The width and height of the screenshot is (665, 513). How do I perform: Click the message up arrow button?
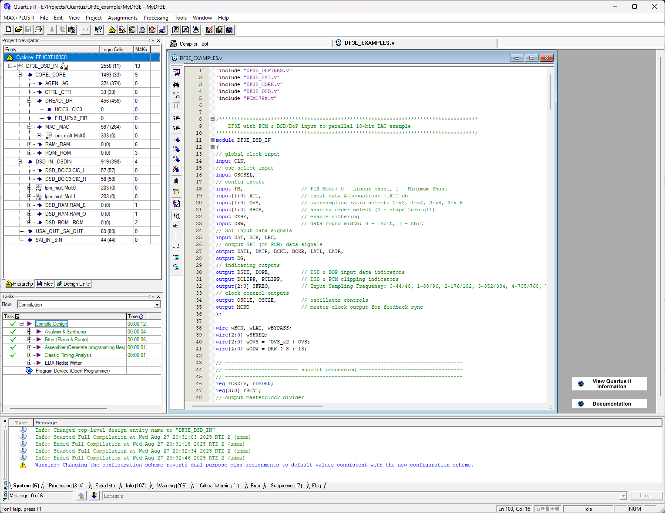click(81, 496)
